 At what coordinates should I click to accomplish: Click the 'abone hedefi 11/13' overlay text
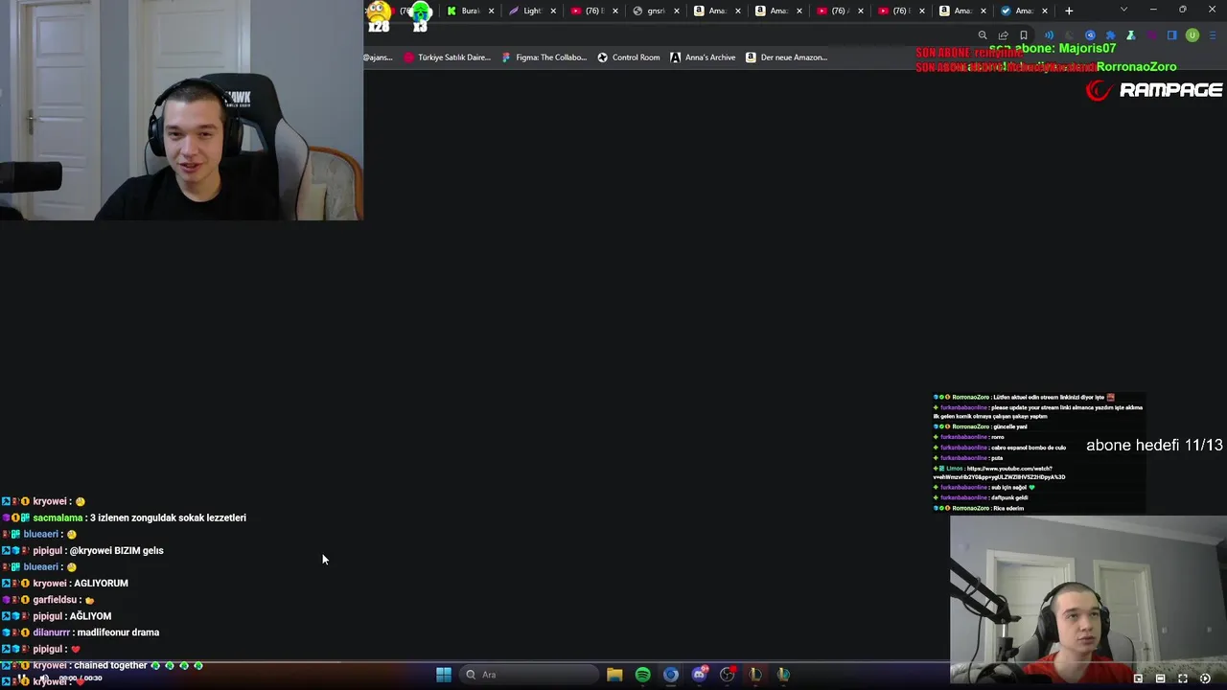pyautogui.click(x=1154, y=446)
